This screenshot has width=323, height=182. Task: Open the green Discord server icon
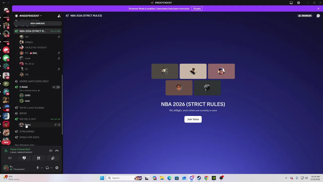[6, 58]
